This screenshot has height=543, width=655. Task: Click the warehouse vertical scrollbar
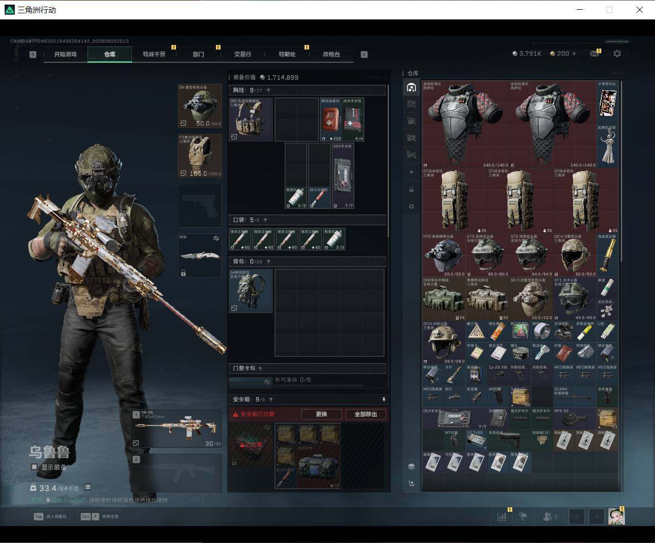621,172
